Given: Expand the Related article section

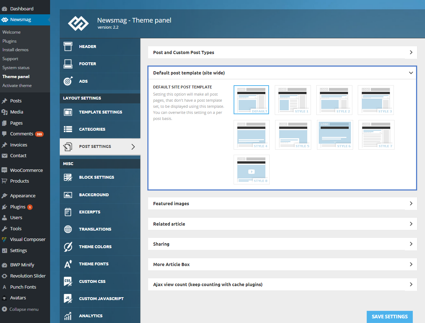Looking at the screenshot, I should pos(282,224).
